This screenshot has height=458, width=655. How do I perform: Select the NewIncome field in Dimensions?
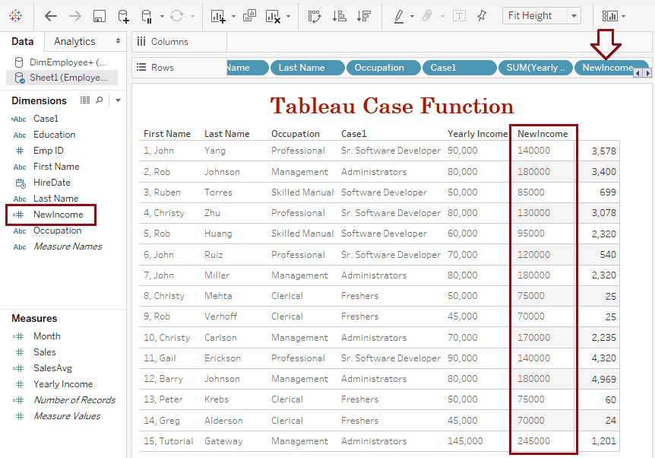pos(58,215)
